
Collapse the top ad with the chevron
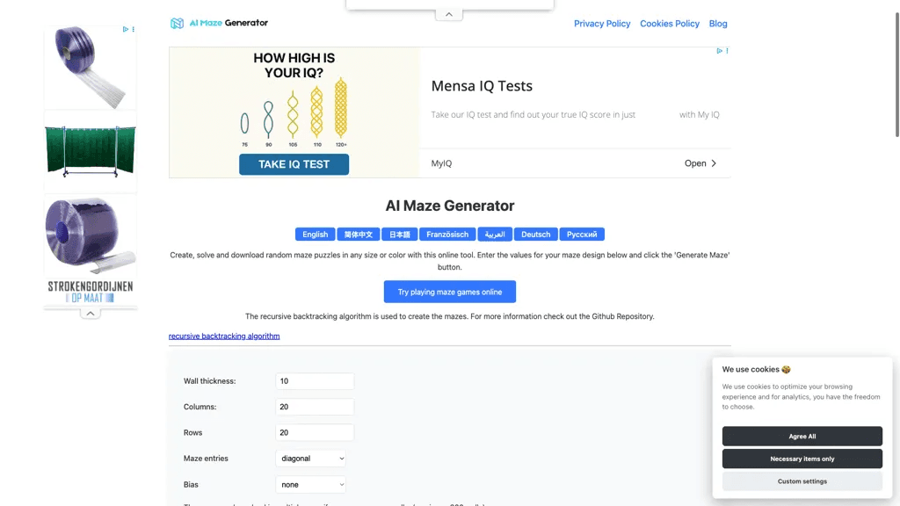449,15
